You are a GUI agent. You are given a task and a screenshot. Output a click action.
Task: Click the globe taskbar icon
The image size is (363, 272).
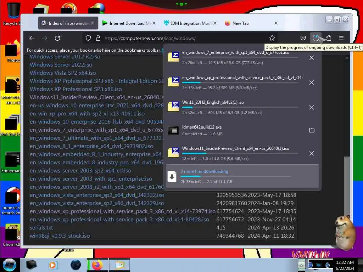[76, 265]
